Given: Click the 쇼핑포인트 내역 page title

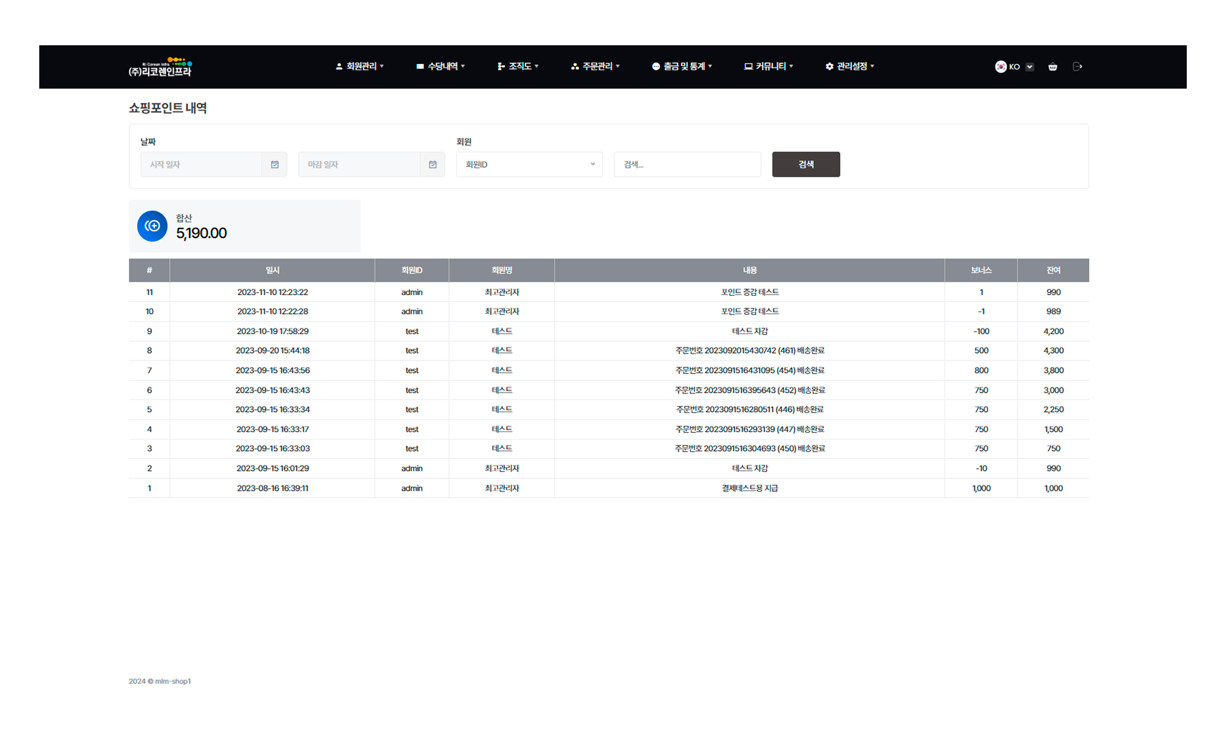Looking at the screenshot, I should pos(168,108).
